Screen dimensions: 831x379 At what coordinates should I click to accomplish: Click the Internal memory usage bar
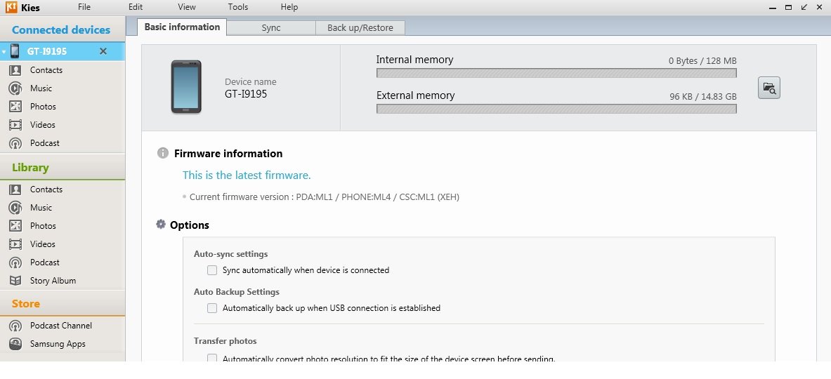pyautogui.click(x=556, y=73)
